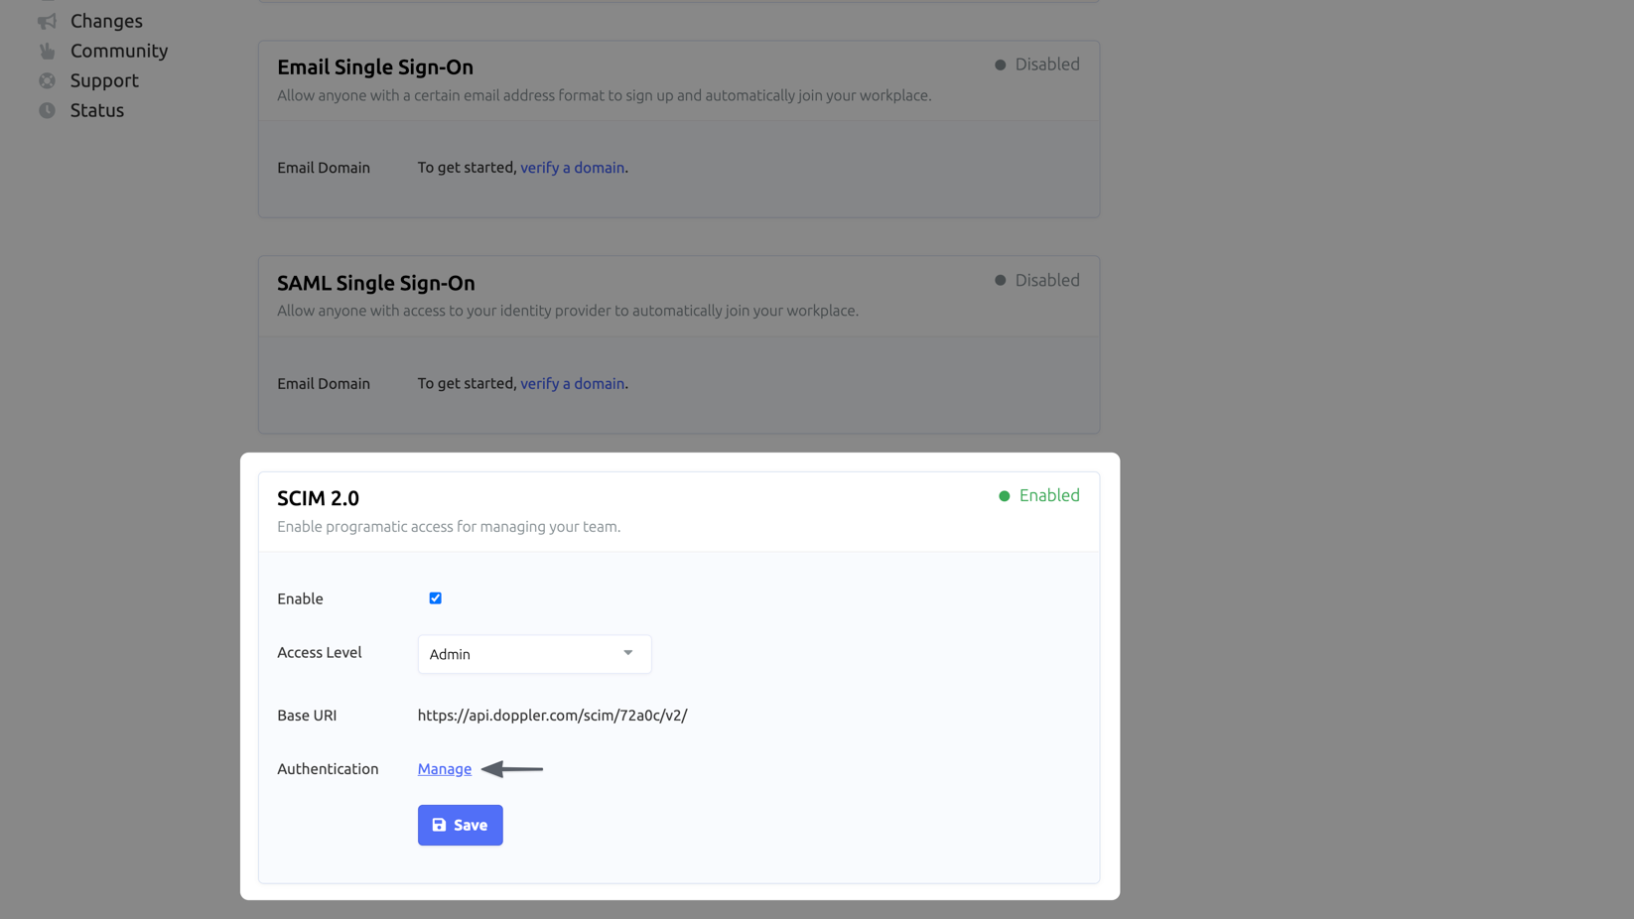Viewport: 1634px width, 919px height.
Task: Click the Support lifebuoy icon
Action: point(47,80)
